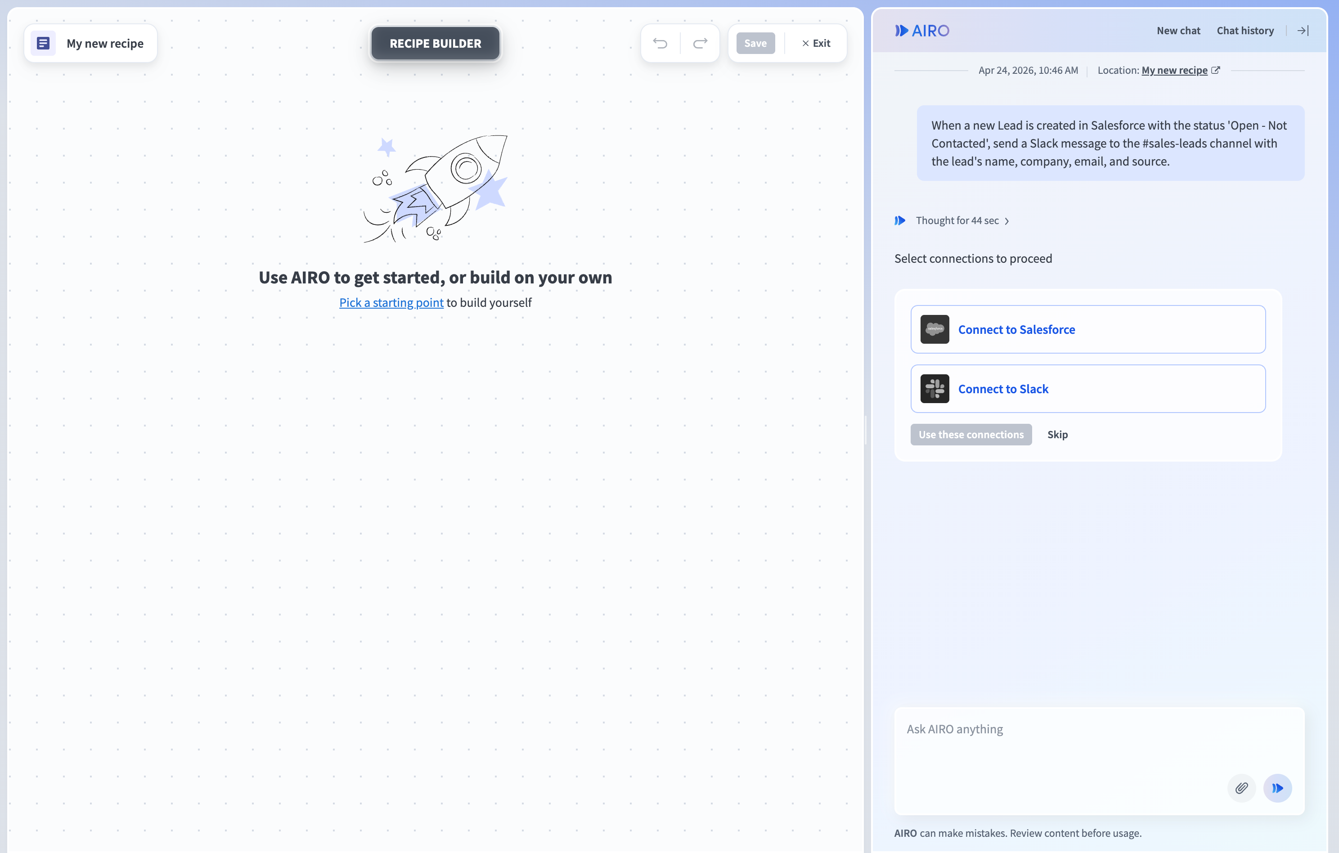Click the Slack app icon
1339x853 pixels.
pyautogui.click(x=935, y=389)
